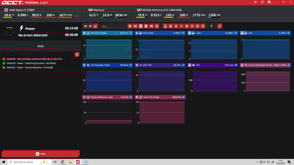Image resolution: width=294 pixels, height=165 pixels.
Task: Click the log row 'Power - Initializing'
Action: click(x=29, y=63)
